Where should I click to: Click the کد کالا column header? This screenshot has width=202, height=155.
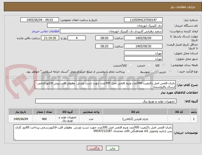point(179,112)
